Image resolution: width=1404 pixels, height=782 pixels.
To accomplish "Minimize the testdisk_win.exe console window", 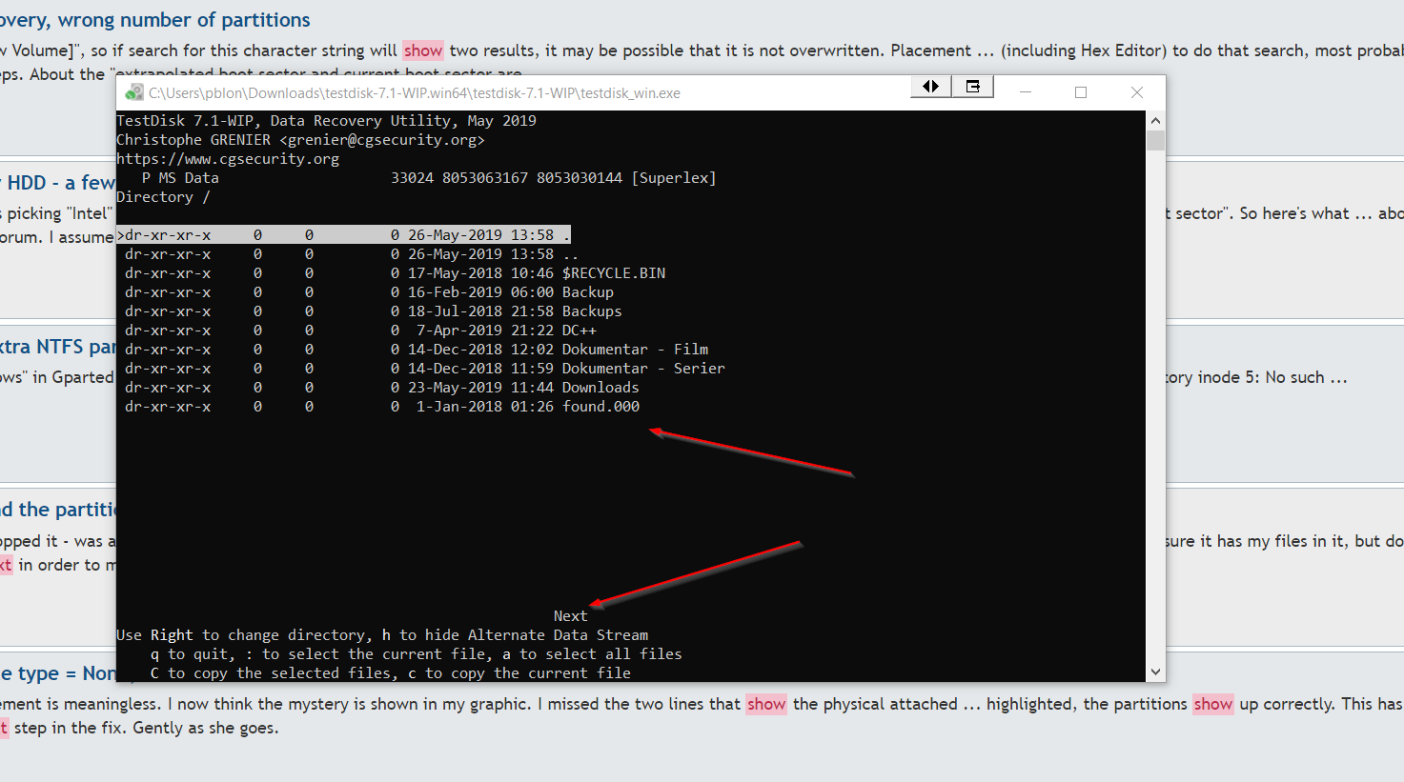I will 1026,92.
